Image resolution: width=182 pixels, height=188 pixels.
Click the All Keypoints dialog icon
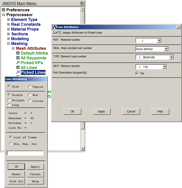[x=18, y=58]
